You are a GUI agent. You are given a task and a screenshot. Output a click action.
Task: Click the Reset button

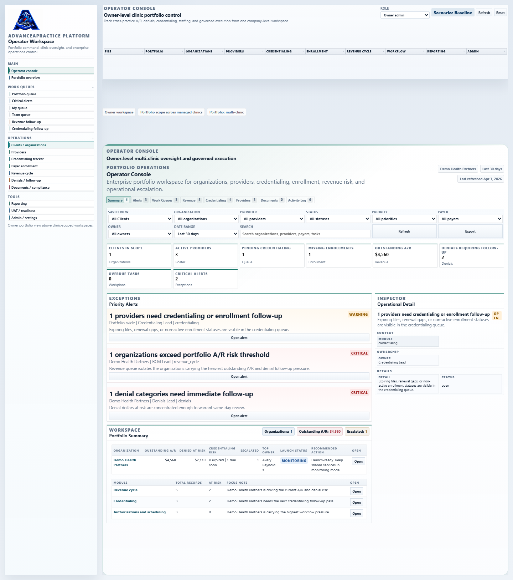tap(500, 13)
